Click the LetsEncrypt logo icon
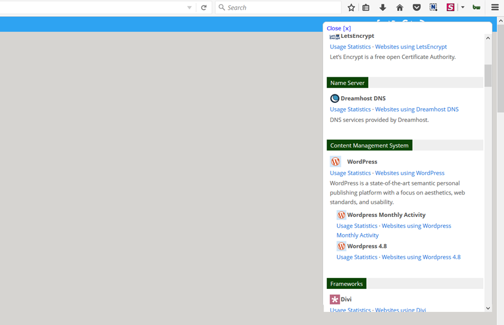This screenshot has height=325, width=504. [x=334, y=36]
